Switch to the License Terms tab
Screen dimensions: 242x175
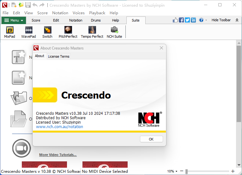59,56
